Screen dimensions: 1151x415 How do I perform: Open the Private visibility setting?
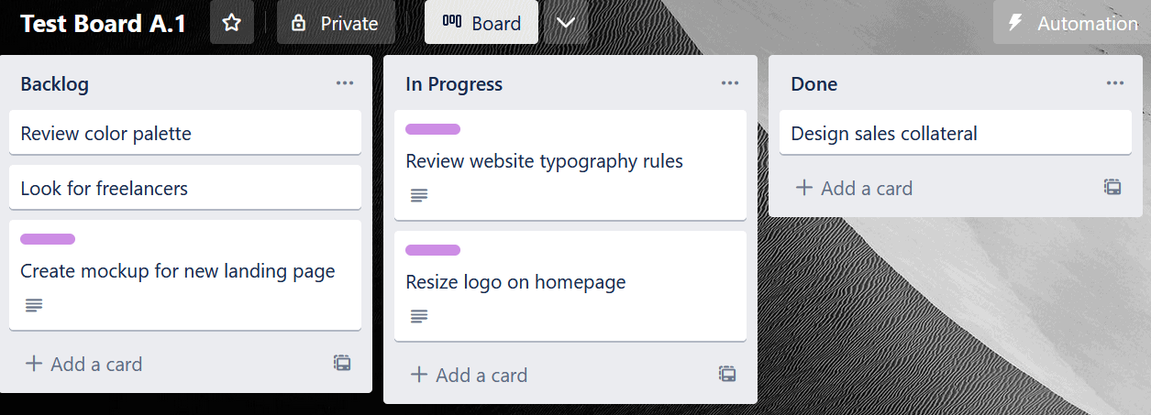(336, 23)
